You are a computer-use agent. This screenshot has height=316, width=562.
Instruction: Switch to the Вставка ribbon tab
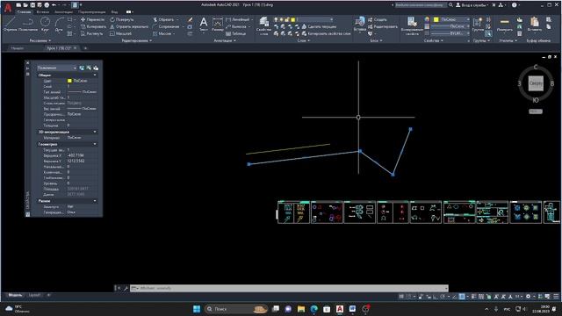[42, 11]
